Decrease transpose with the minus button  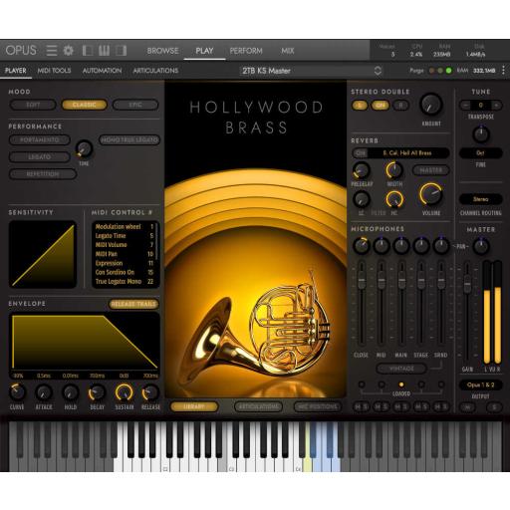(465, 106)
